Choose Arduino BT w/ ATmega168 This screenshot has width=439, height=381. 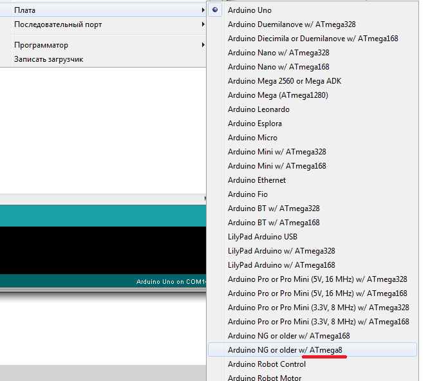pos(312,223)
